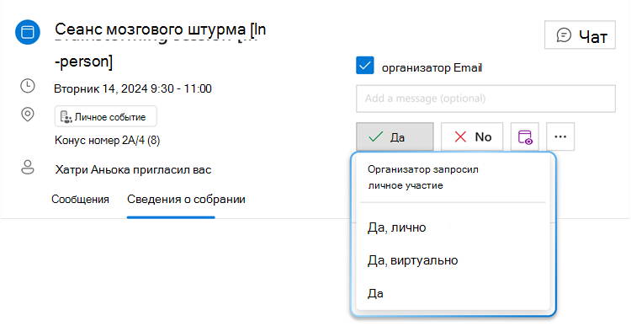Click the blue calendar event icon
Image resolution: width=631 pixels, height=326 pixels.
click(28, 32)
